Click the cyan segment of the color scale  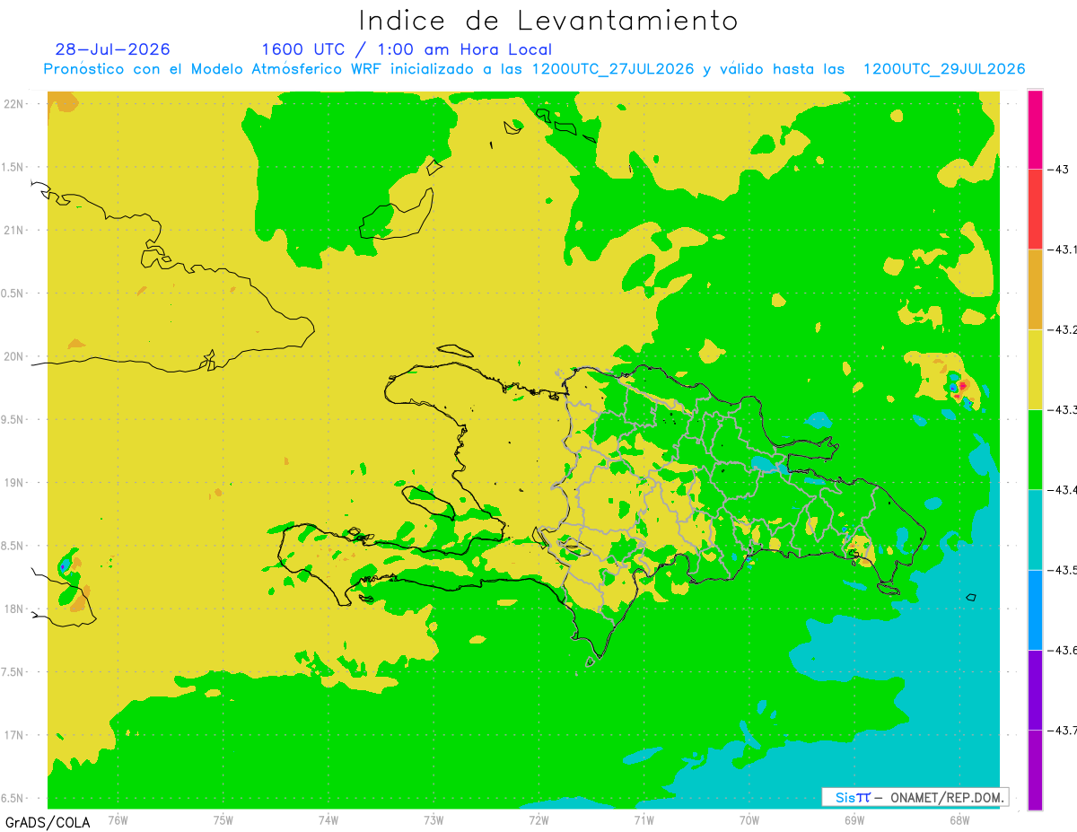[x=1035, y=530]
